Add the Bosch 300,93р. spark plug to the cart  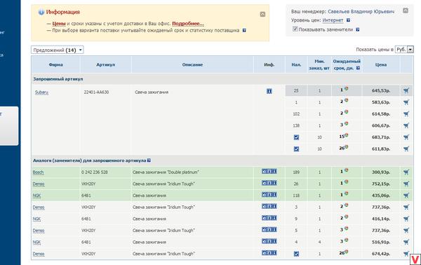point(406,172)
